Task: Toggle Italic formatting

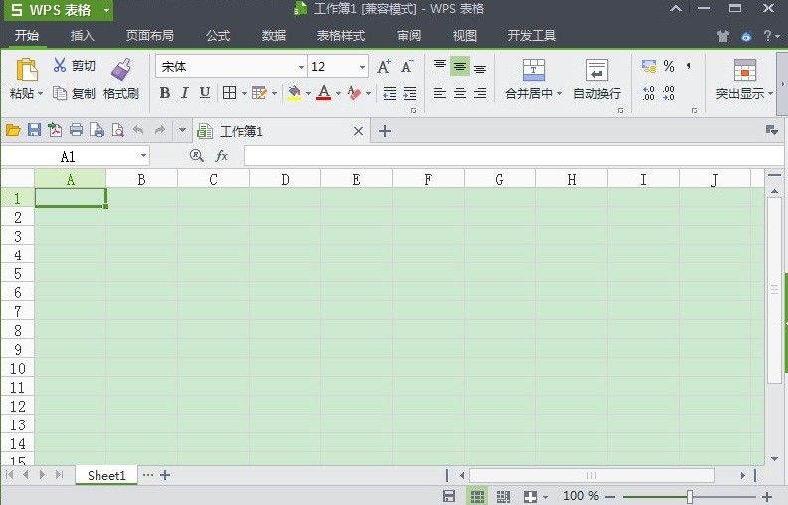Action: click(x=185, y=93)
